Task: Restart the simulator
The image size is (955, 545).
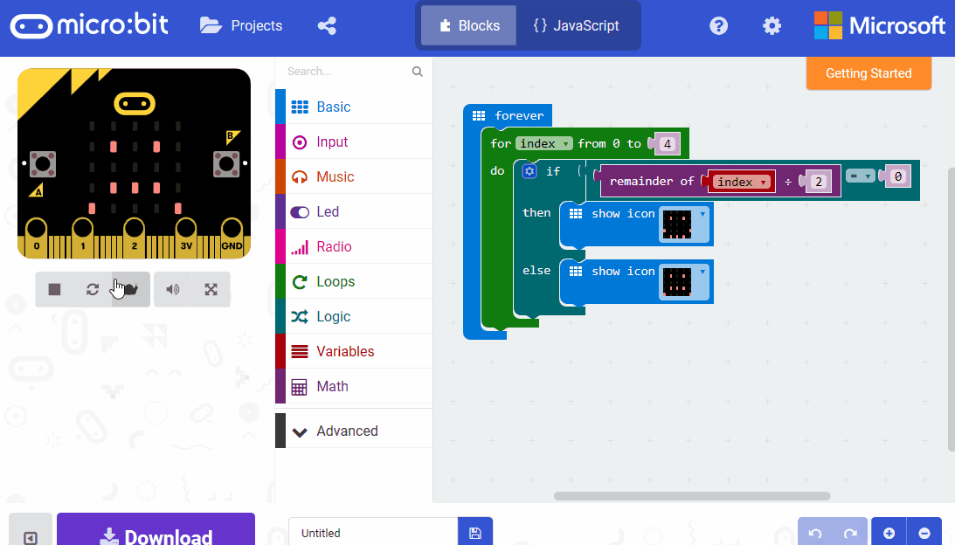Action: tap(93, 289)
